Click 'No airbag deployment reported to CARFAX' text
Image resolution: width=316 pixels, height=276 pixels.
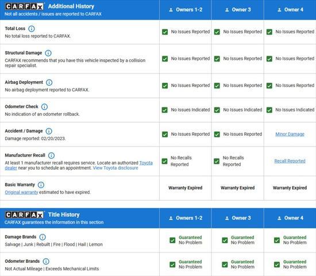(47, 90)
